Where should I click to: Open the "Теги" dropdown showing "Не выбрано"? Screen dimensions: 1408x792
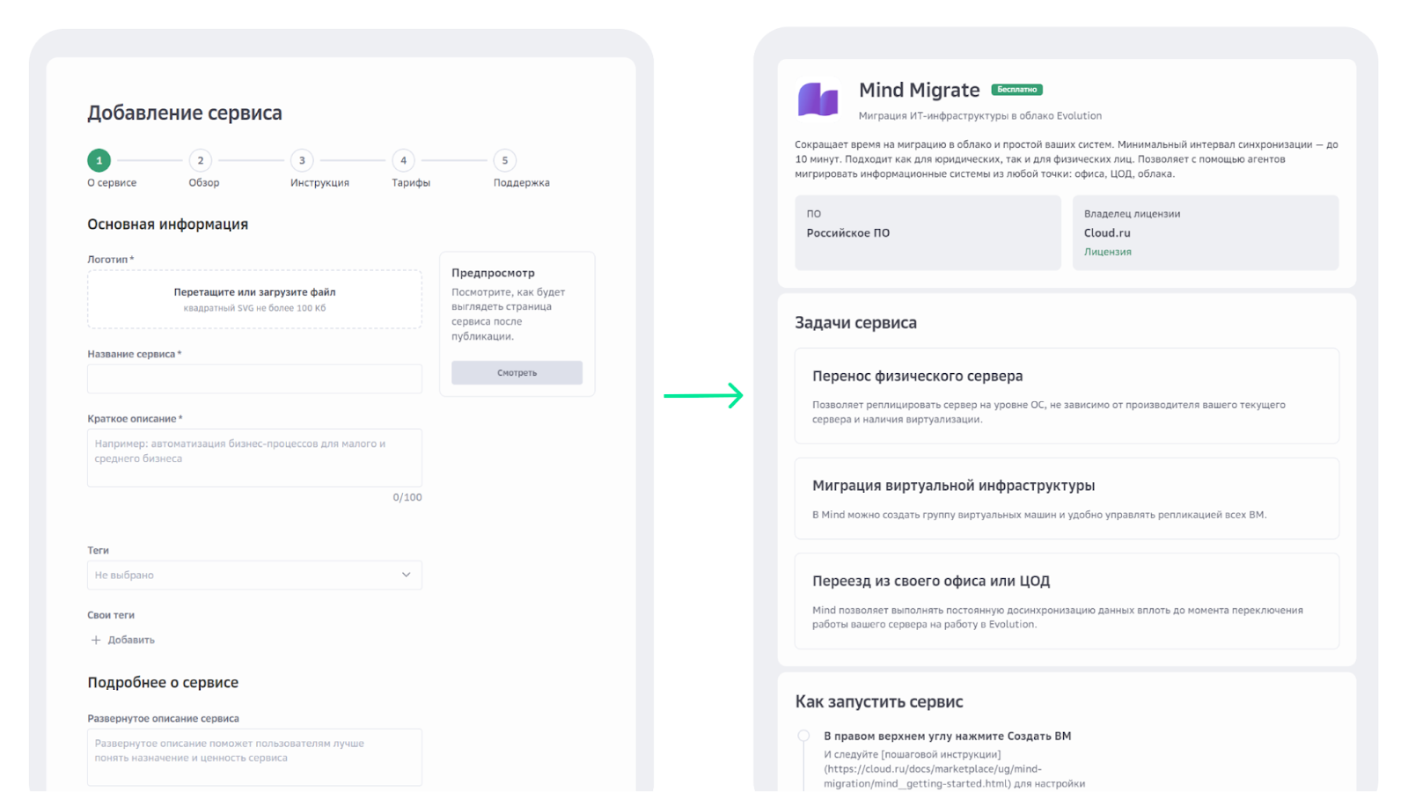pos(254,576)
